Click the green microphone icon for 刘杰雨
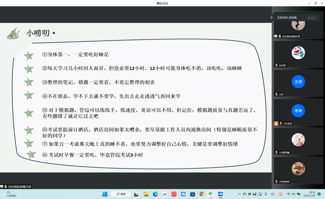Viewport: 325px width, 199px height. [280, 36]
